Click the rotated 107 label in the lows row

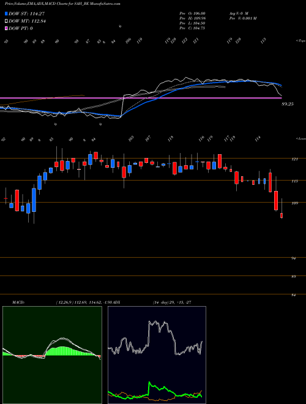click(x=148, y=138)
